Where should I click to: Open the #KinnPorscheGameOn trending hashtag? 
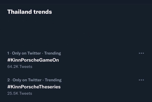(33, 60)
